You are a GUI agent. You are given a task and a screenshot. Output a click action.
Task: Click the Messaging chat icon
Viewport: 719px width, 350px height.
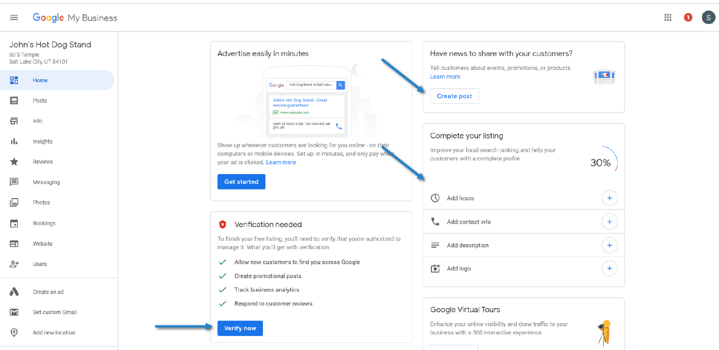[x=14, y=182]
